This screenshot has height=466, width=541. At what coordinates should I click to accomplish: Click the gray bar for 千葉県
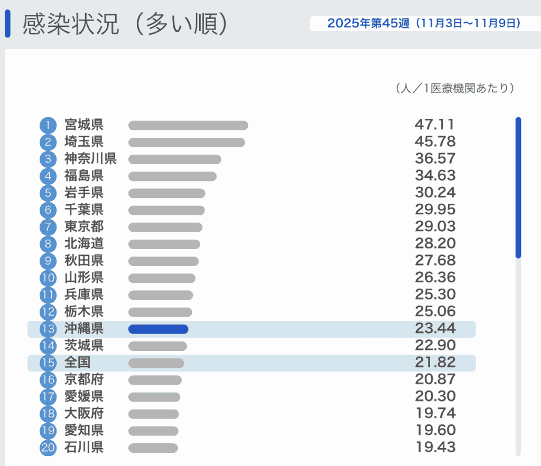pos(166,210)
